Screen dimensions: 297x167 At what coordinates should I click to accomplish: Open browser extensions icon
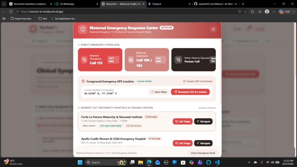[x=252, y=11]
